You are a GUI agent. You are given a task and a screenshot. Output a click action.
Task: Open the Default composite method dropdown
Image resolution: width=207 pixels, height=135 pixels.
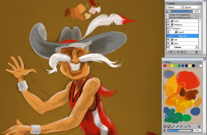coord(174,7)
